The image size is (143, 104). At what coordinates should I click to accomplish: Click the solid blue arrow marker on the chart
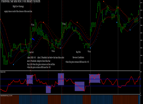point(33,39)
